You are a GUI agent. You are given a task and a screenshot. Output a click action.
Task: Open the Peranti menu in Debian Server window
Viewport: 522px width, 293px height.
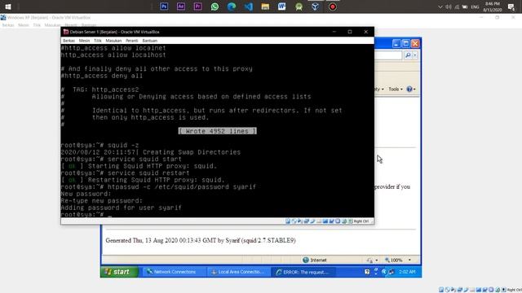pos(132,41)
